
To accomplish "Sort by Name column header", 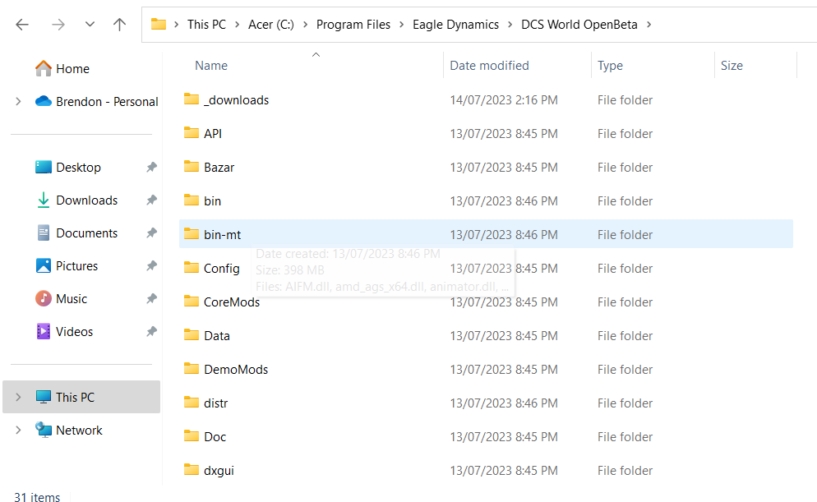I will [211, 66].
